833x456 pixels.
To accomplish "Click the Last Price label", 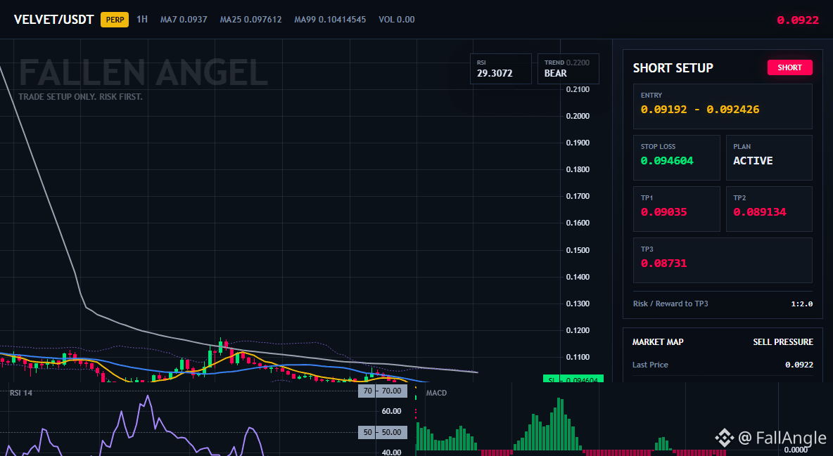I will [x=650, y=365].
